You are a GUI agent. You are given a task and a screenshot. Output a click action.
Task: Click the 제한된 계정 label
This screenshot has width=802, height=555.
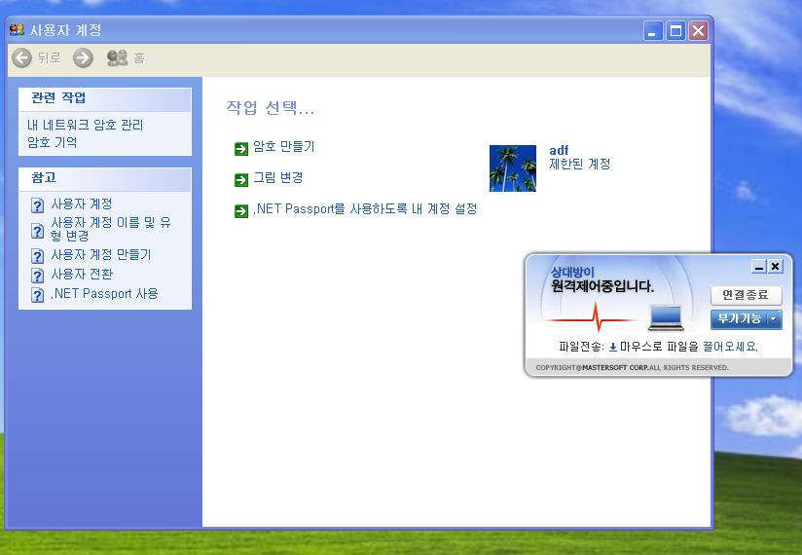pos(579,164)
